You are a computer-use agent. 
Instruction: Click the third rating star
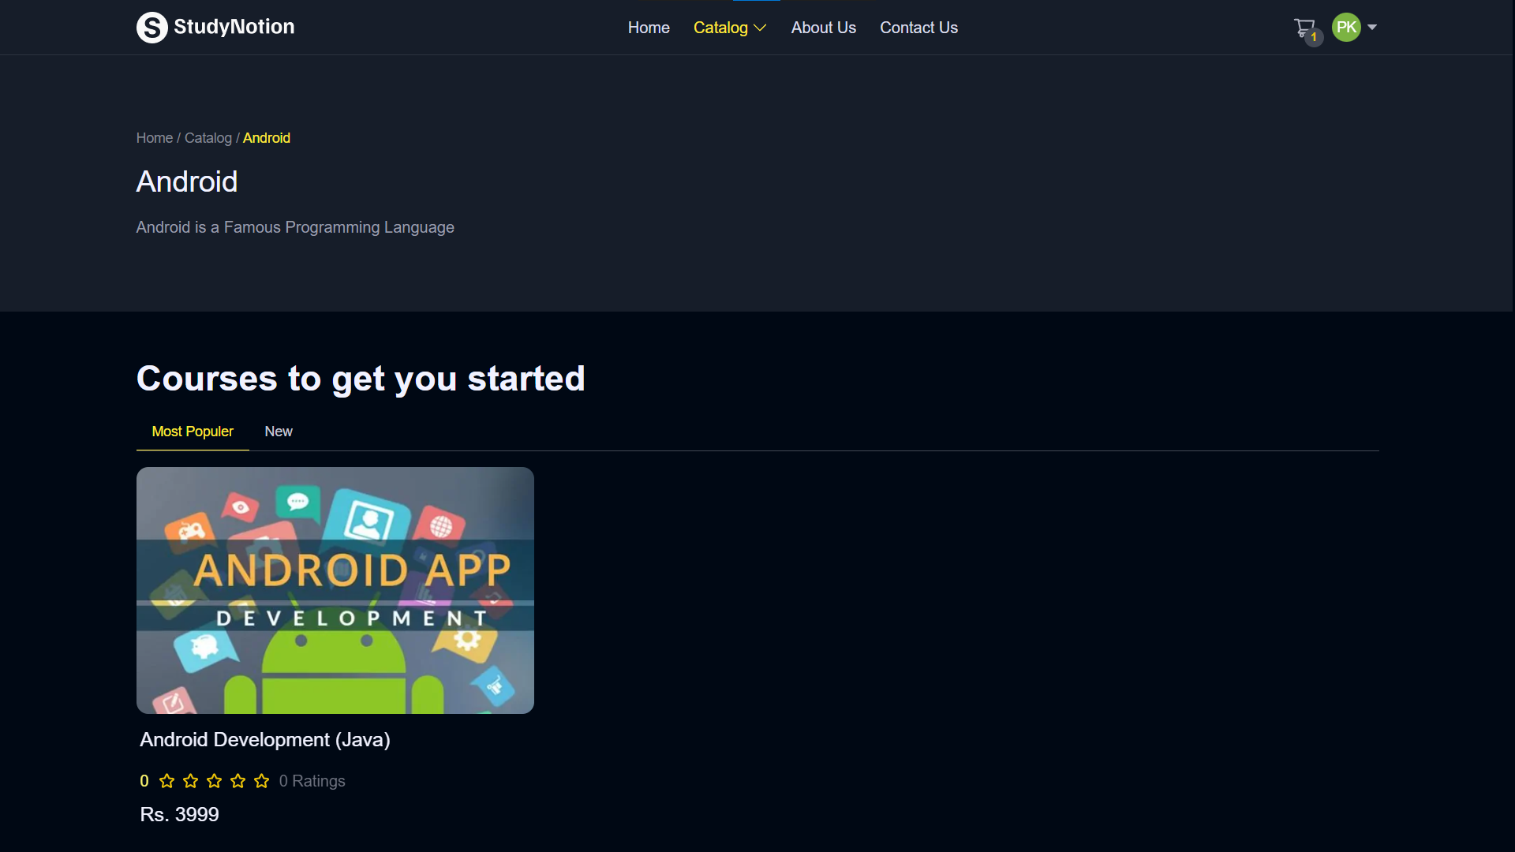[x=214, y=781]
